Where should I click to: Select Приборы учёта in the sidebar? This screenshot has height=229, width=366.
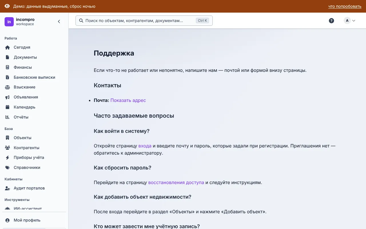tap(34, 157)
